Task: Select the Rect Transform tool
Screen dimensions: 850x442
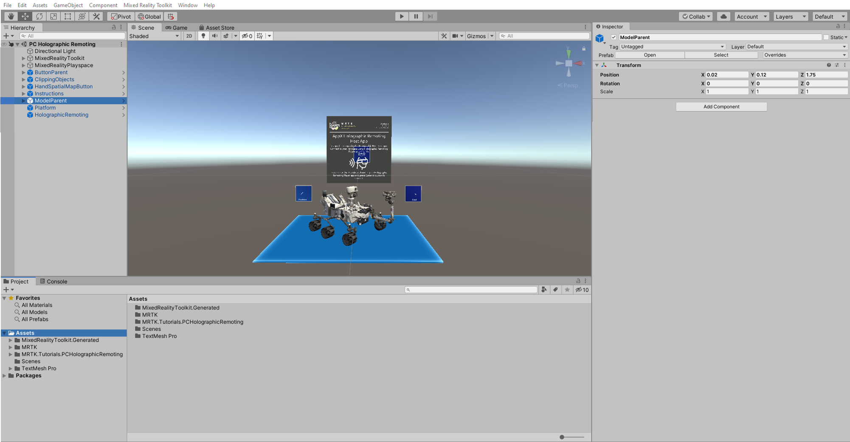Action: pos(68,17)
